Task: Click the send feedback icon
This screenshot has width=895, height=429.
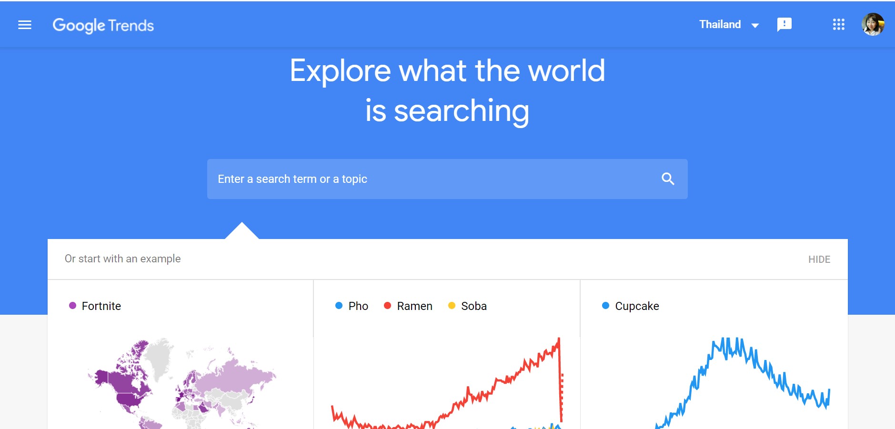Action: [784, 24]
